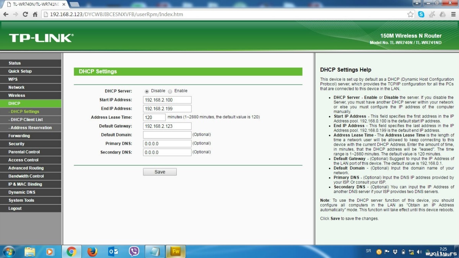Open Viber from the taskbar
459x258 pixels.
pyautogui.click(x=134, y=251)
